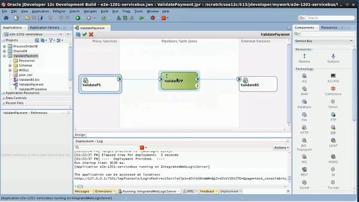Open ValidateBS.bix in project tree
This screenshot has width=359, height=202.
29,80
